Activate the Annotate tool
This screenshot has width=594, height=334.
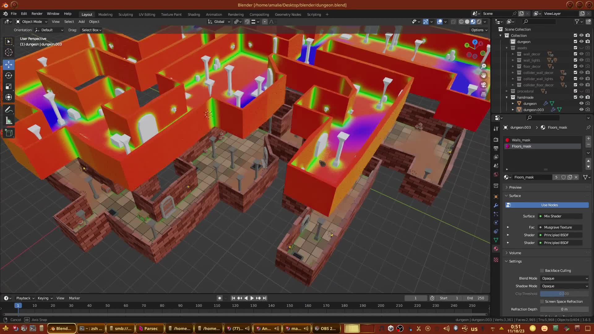[9, 110]
